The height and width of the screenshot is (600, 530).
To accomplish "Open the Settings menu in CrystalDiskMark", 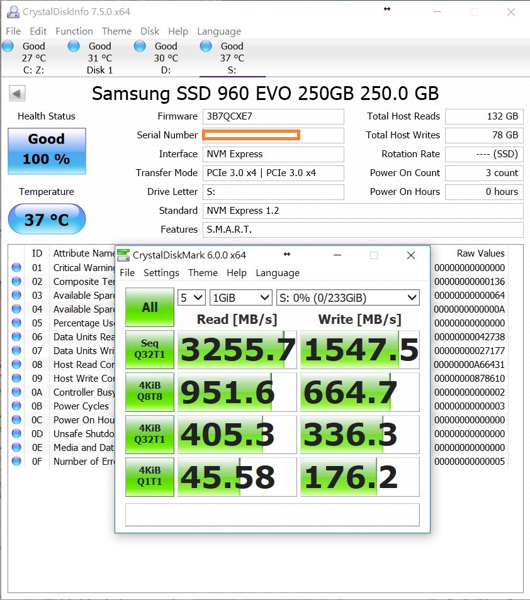I will coord(161,273).
